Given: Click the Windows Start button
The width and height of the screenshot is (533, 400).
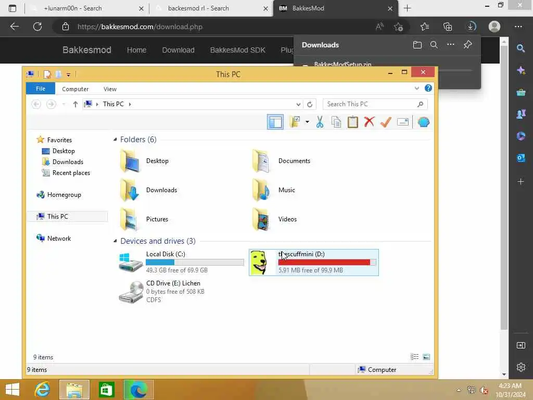Looking at the screenshot, I should coord(12,390).
